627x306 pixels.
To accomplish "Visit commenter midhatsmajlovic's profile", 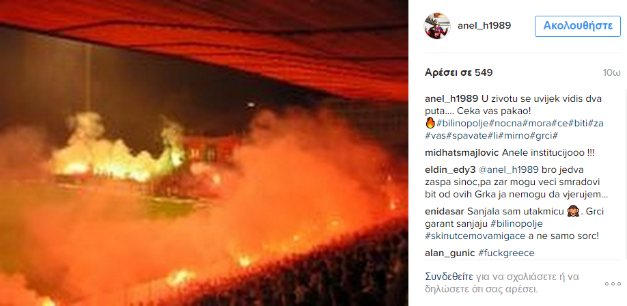I will tap(461, 152).
